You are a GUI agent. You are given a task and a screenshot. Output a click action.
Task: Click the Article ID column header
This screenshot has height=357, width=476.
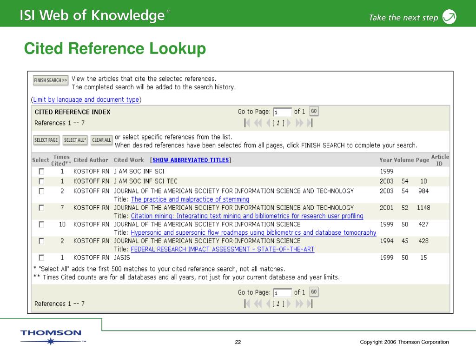click(x=440, y=160)
